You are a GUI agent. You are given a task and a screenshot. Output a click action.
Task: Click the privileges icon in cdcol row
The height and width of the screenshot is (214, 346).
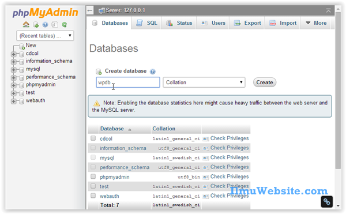(206, 139)
